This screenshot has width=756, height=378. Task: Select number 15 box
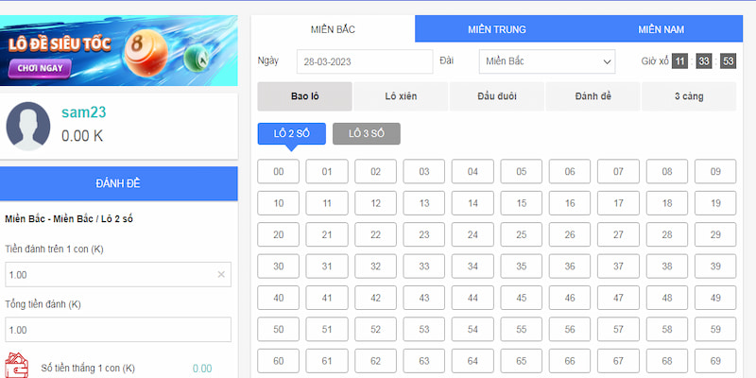522,203
